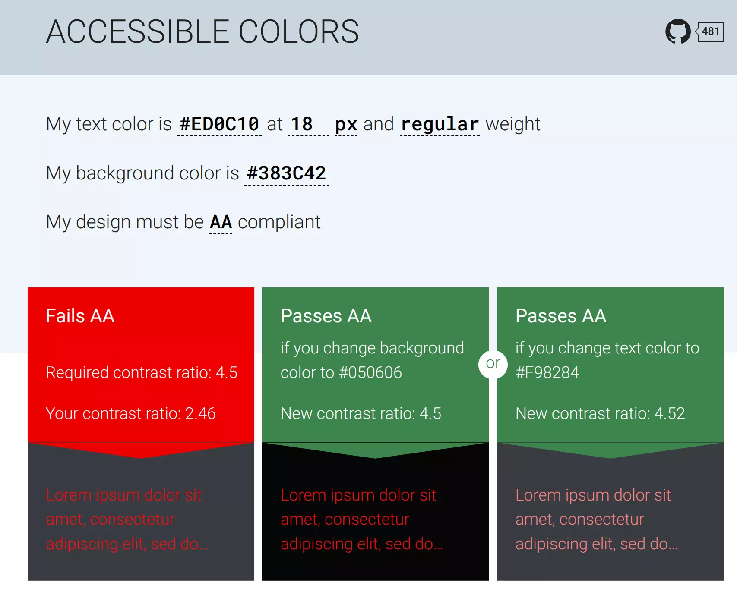Select the Passes AA change background card
This screenshot has height=614, width=737.
tap(375, 365)
